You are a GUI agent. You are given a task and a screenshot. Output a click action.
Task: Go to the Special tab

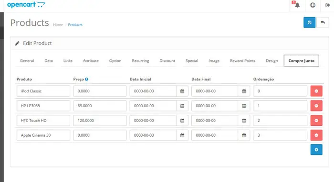tap(192, 61)
